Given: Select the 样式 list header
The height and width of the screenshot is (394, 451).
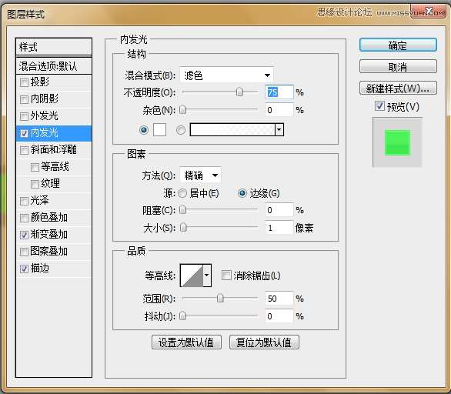Looking at the screenshot, I should [x=54, y=47].
